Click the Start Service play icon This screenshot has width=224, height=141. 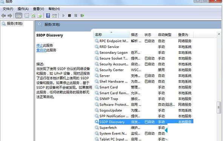click(63, 15)
